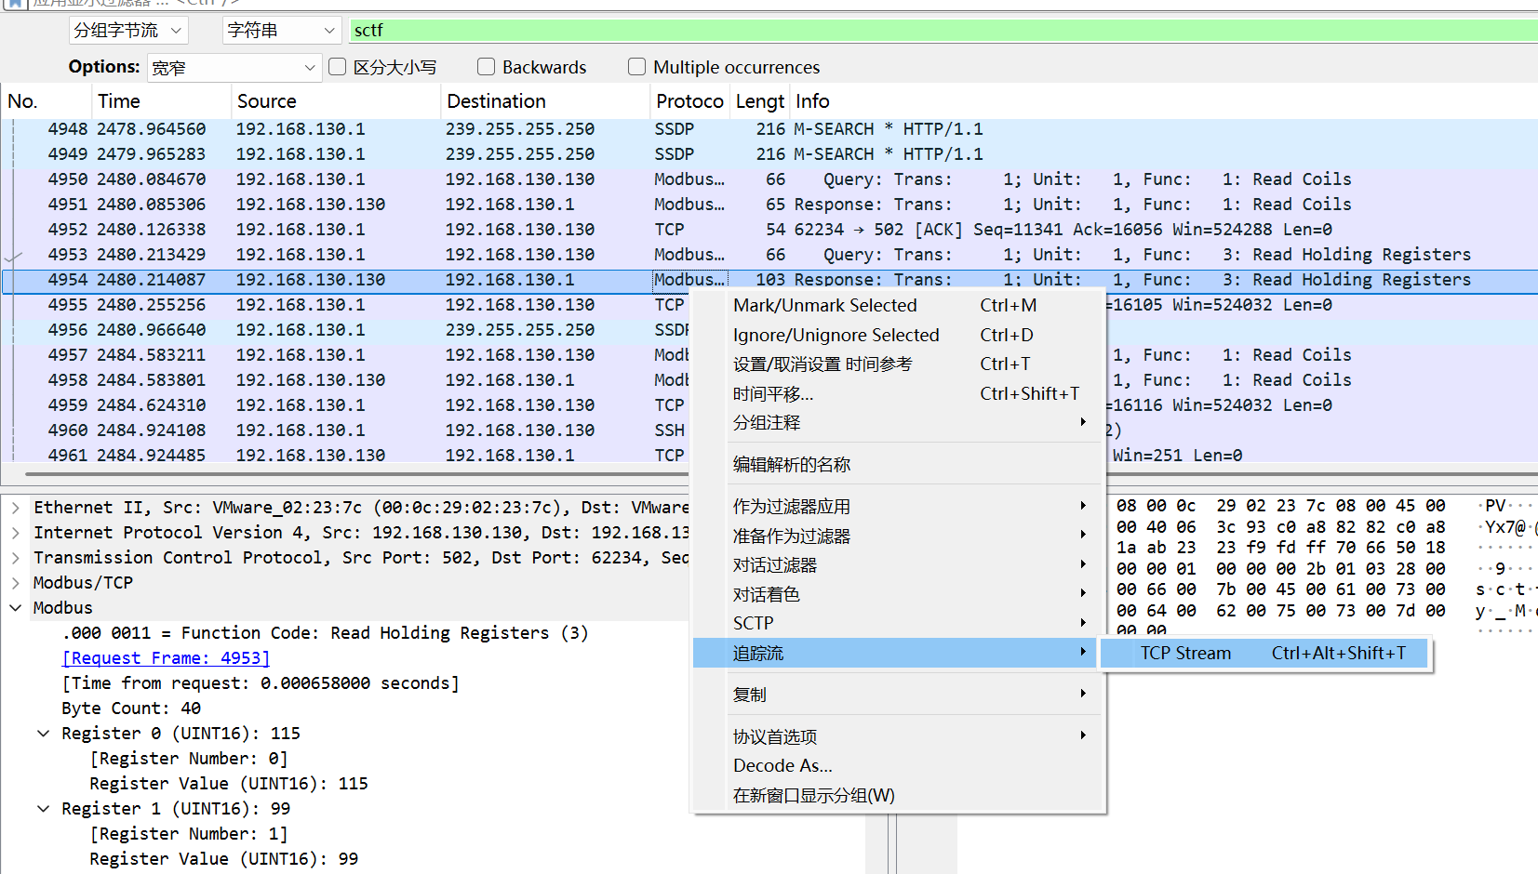Choose 协议首选项 from context menu
Viewport: 1538px width, 874px height.
point(774,735)
